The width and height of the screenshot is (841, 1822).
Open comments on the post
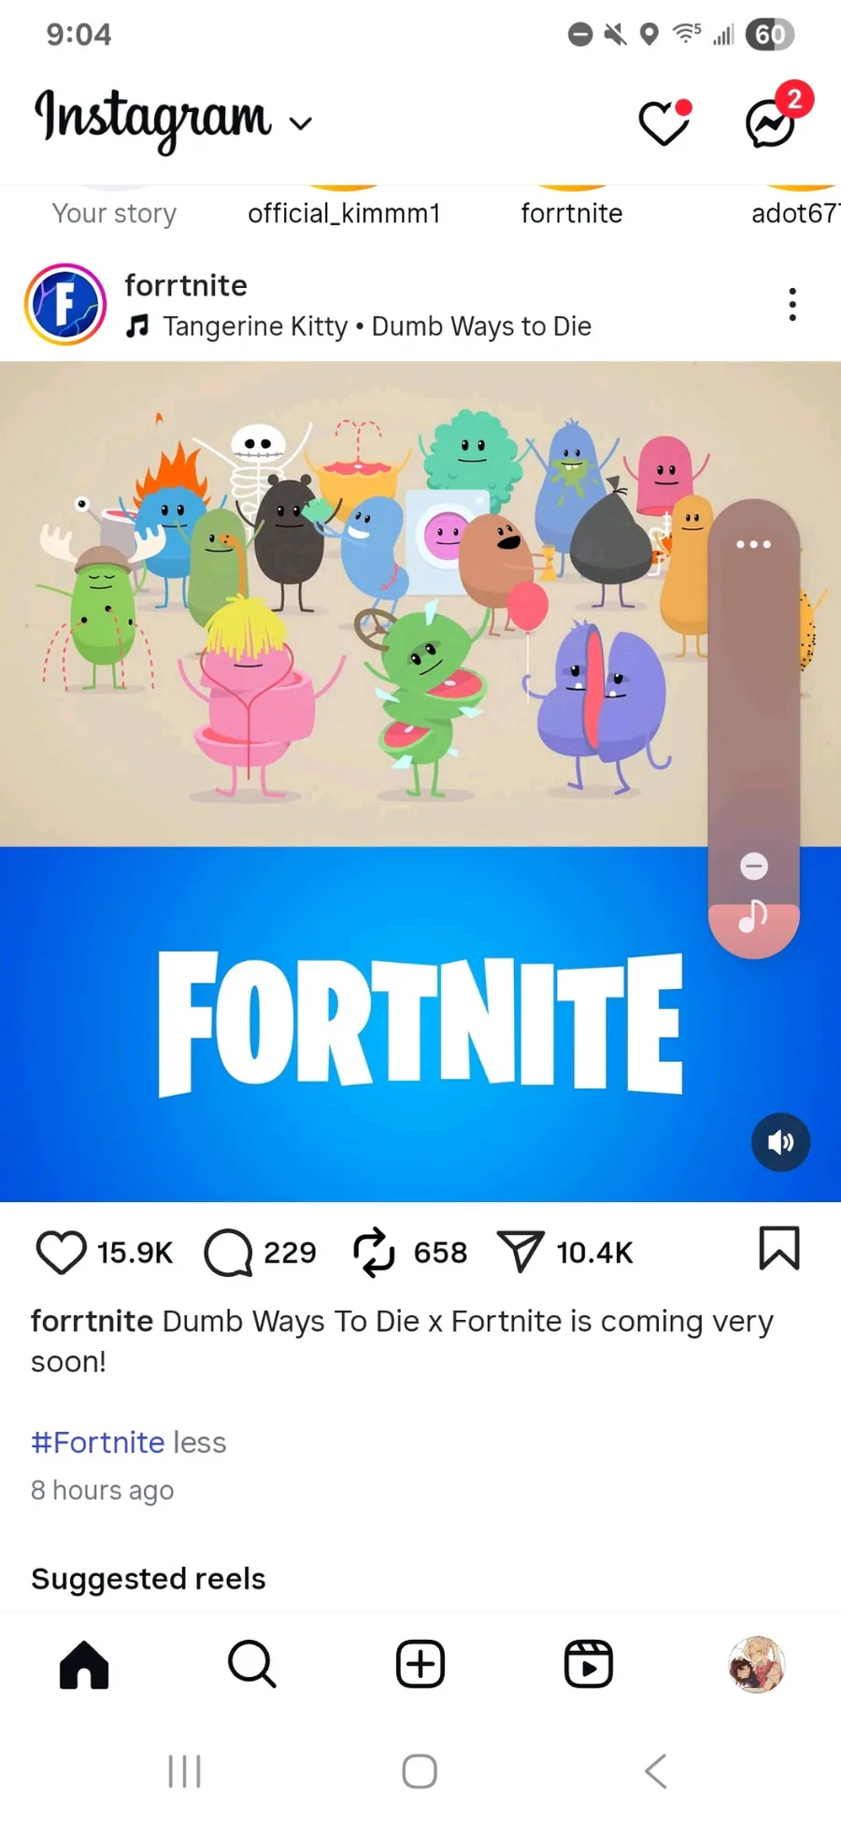(228, 1252)
